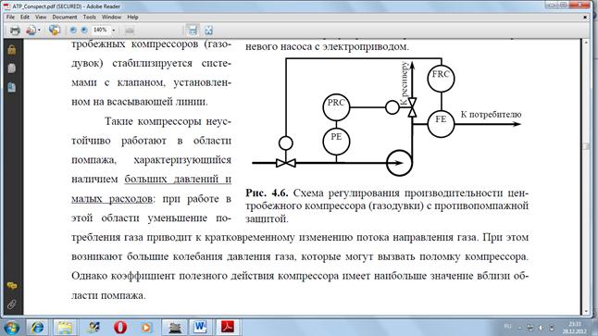598x336 pixels.
Task: Open the View menu
Action: pyautogui.click(x=41, y=18)
